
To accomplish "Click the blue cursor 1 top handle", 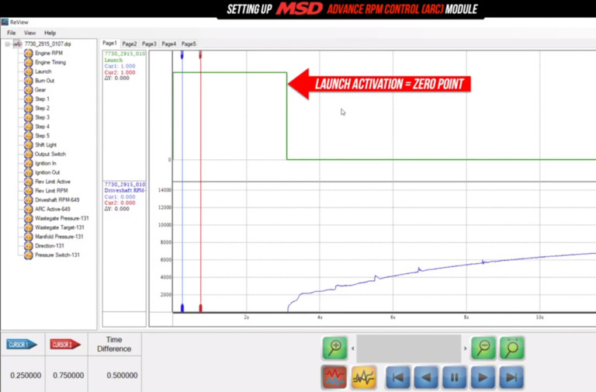I will click(182, 55).
